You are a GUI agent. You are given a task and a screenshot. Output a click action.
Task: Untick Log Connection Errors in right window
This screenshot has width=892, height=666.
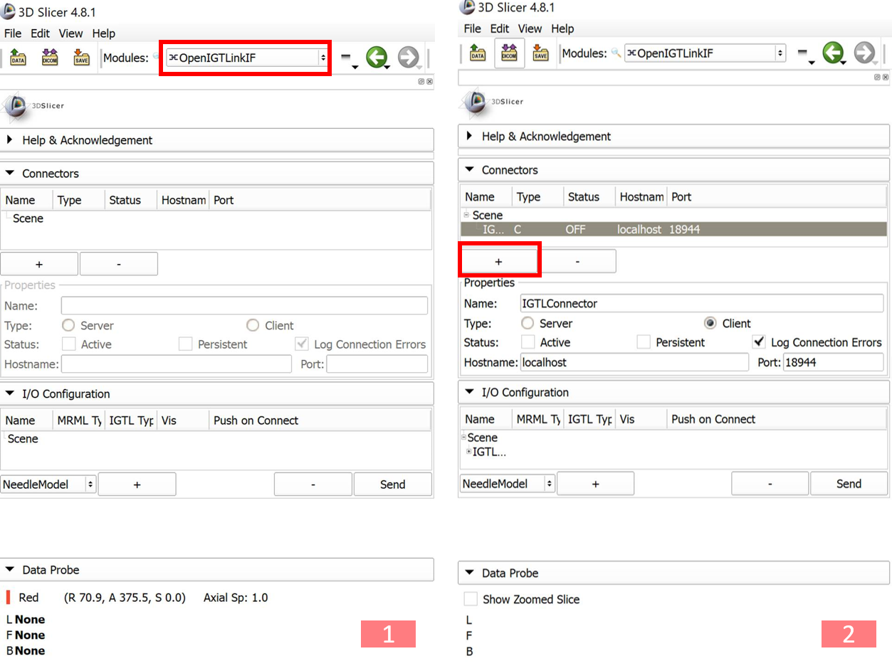click(x=760, y=342)
